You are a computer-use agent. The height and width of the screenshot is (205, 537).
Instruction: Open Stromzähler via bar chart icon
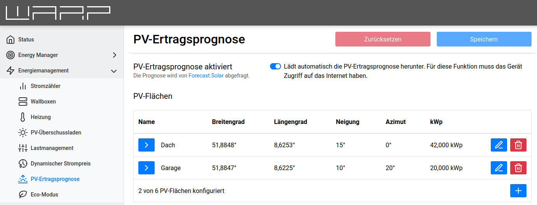pos(23,86)
